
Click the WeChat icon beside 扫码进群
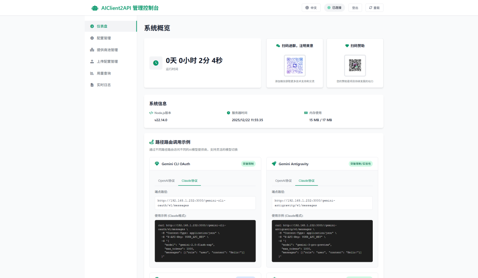point(278,46)
